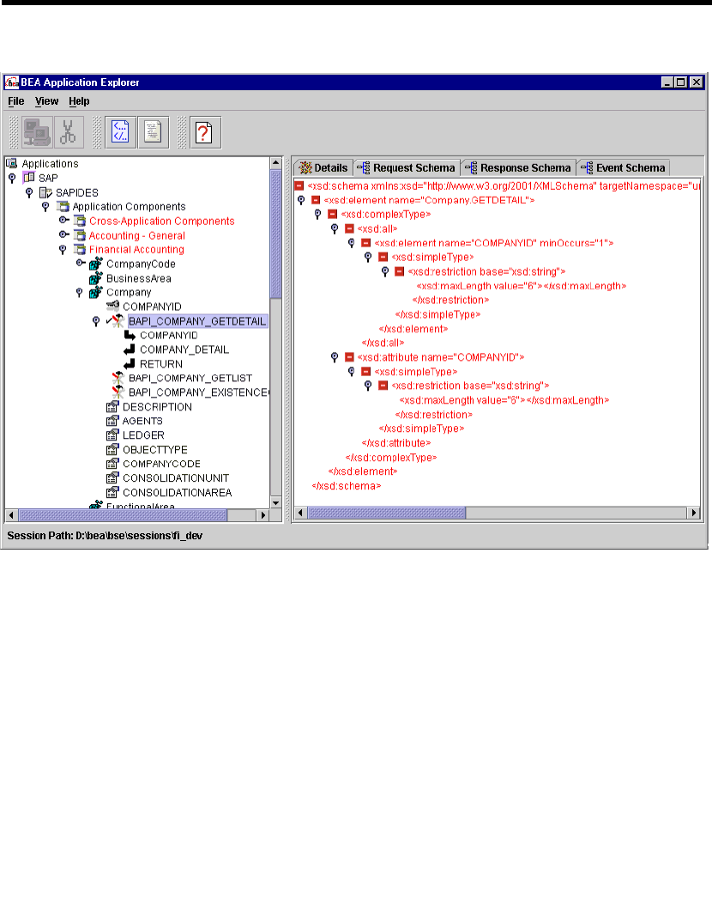Open the View menu

pos(46,101)
